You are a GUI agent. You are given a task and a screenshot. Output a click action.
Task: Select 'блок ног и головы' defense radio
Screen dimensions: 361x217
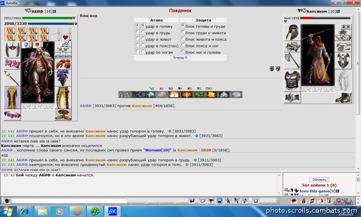[183, 51]
